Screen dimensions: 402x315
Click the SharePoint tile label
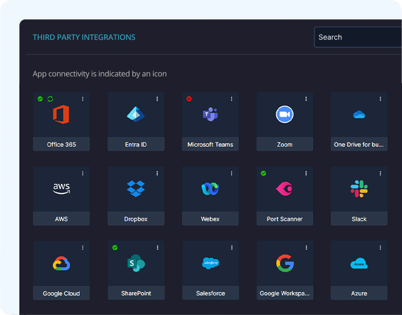pyautogui.click(x=136, y=293)
